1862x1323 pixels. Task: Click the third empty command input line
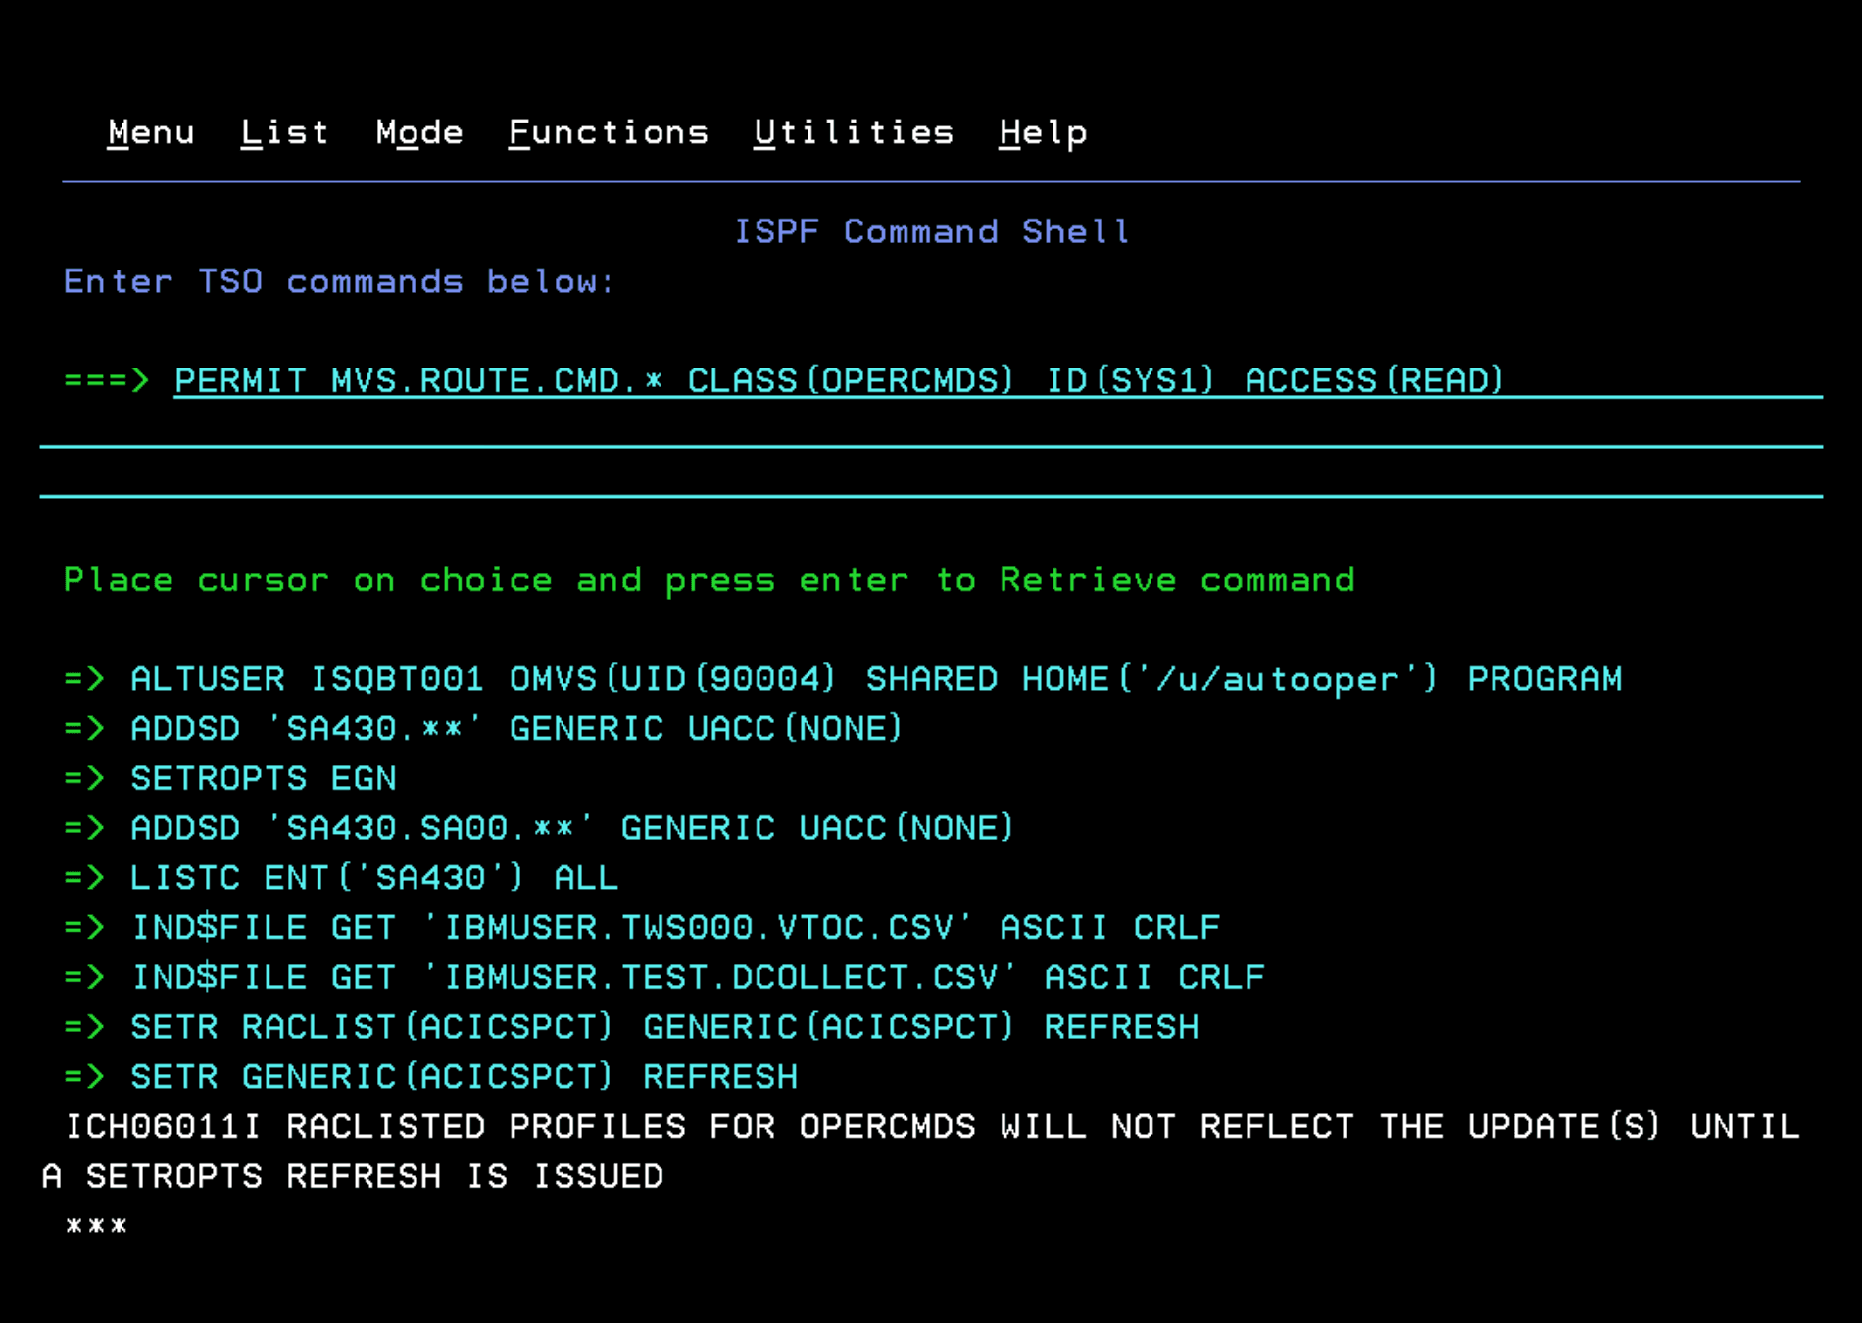coord(931,480)
